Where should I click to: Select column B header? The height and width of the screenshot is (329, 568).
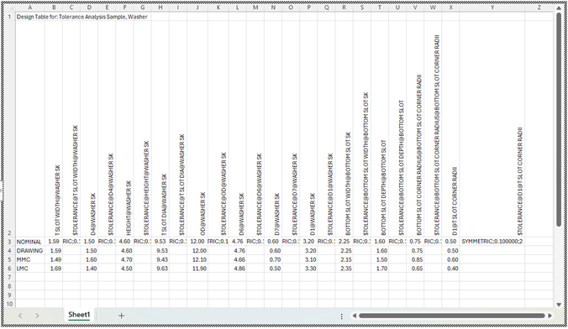click(x=54, y=8)
